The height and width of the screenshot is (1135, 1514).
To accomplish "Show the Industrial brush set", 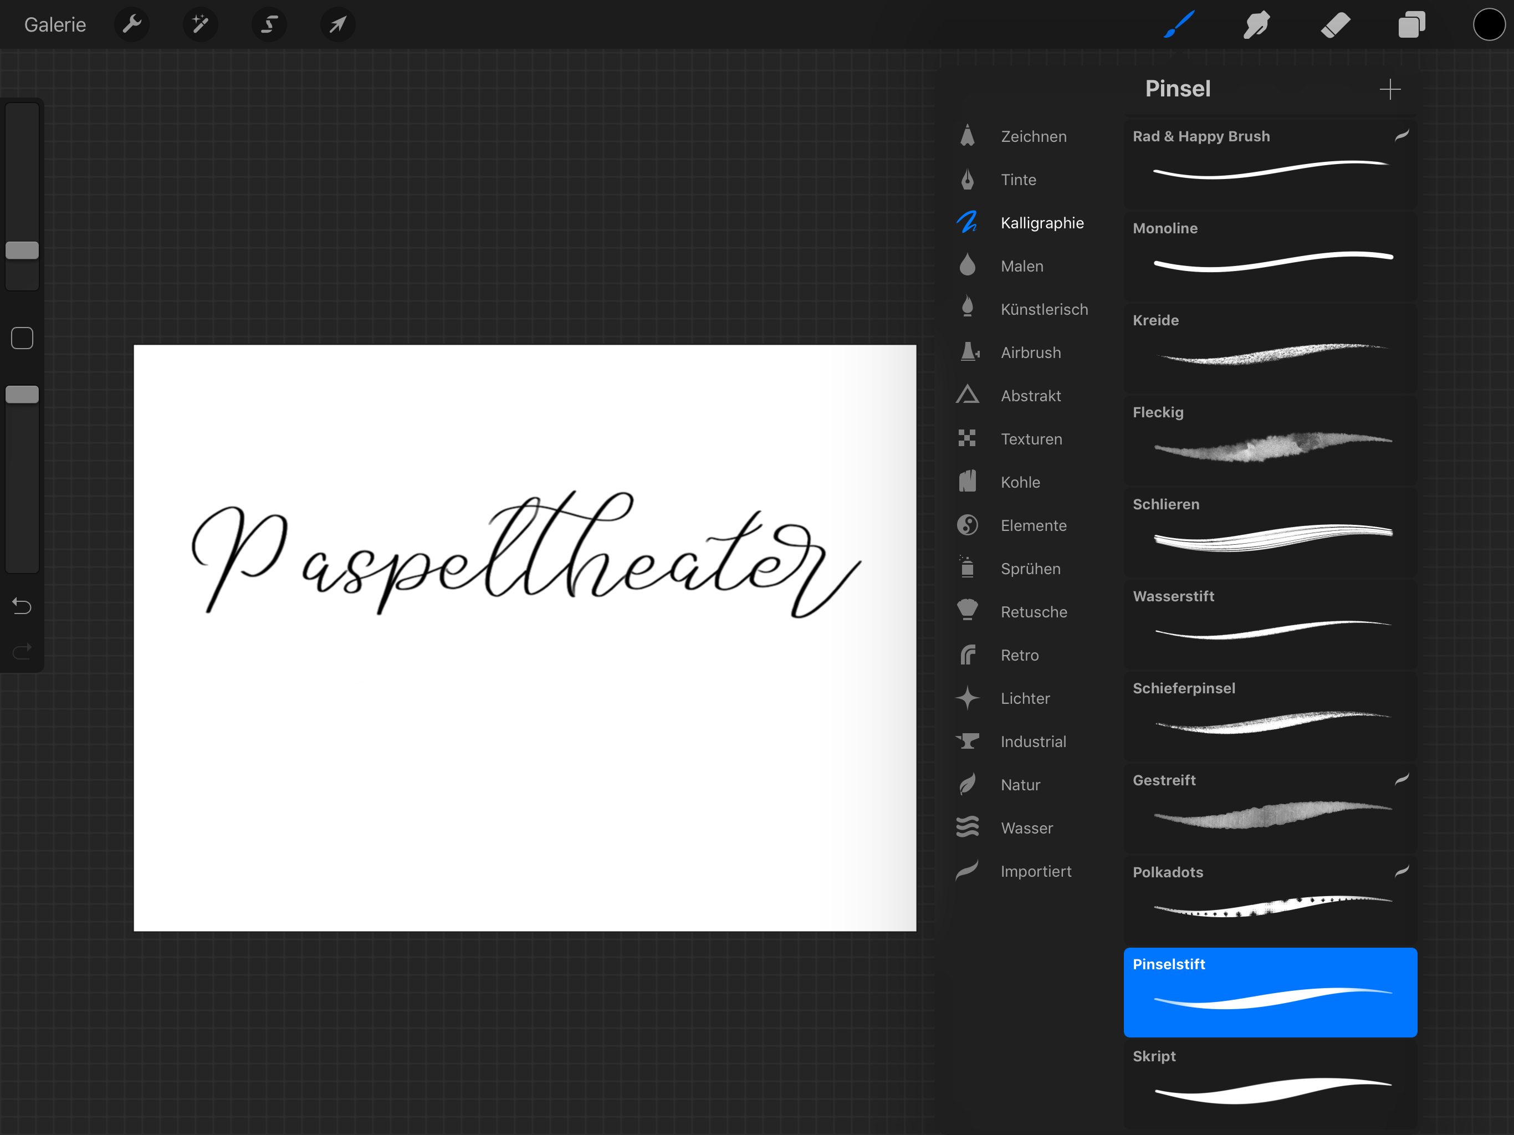I will (x=1033, y=742).
